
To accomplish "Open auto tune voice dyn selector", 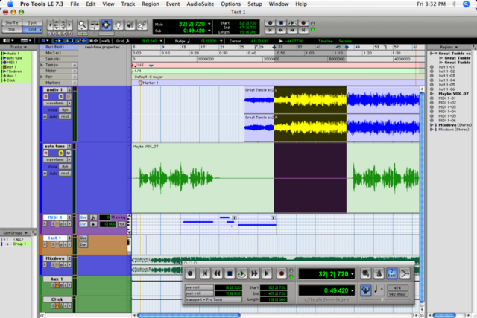I will click(65, 167).
